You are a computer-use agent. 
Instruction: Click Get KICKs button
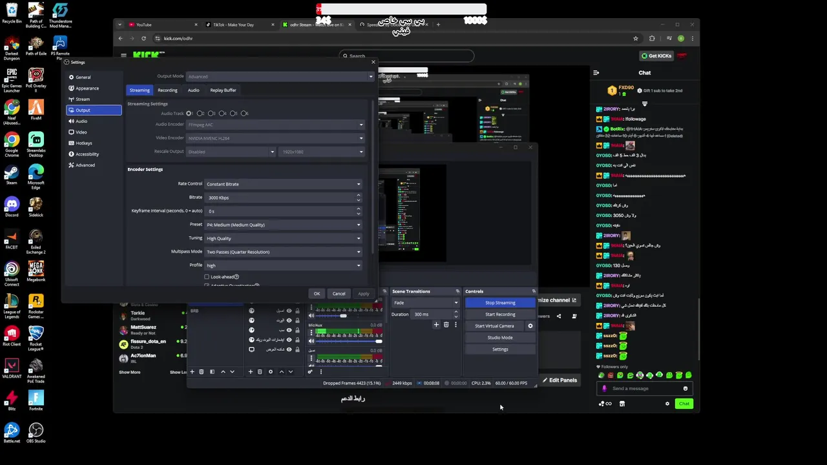pos(656,56)
